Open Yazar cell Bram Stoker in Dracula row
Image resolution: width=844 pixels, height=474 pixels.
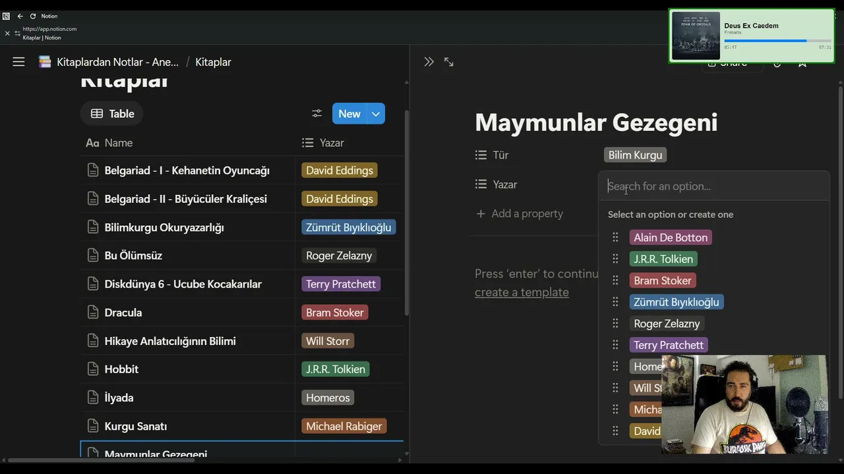click(335, 312)
